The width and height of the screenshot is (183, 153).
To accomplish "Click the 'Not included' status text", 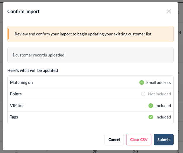I will [x=159, y=94].
